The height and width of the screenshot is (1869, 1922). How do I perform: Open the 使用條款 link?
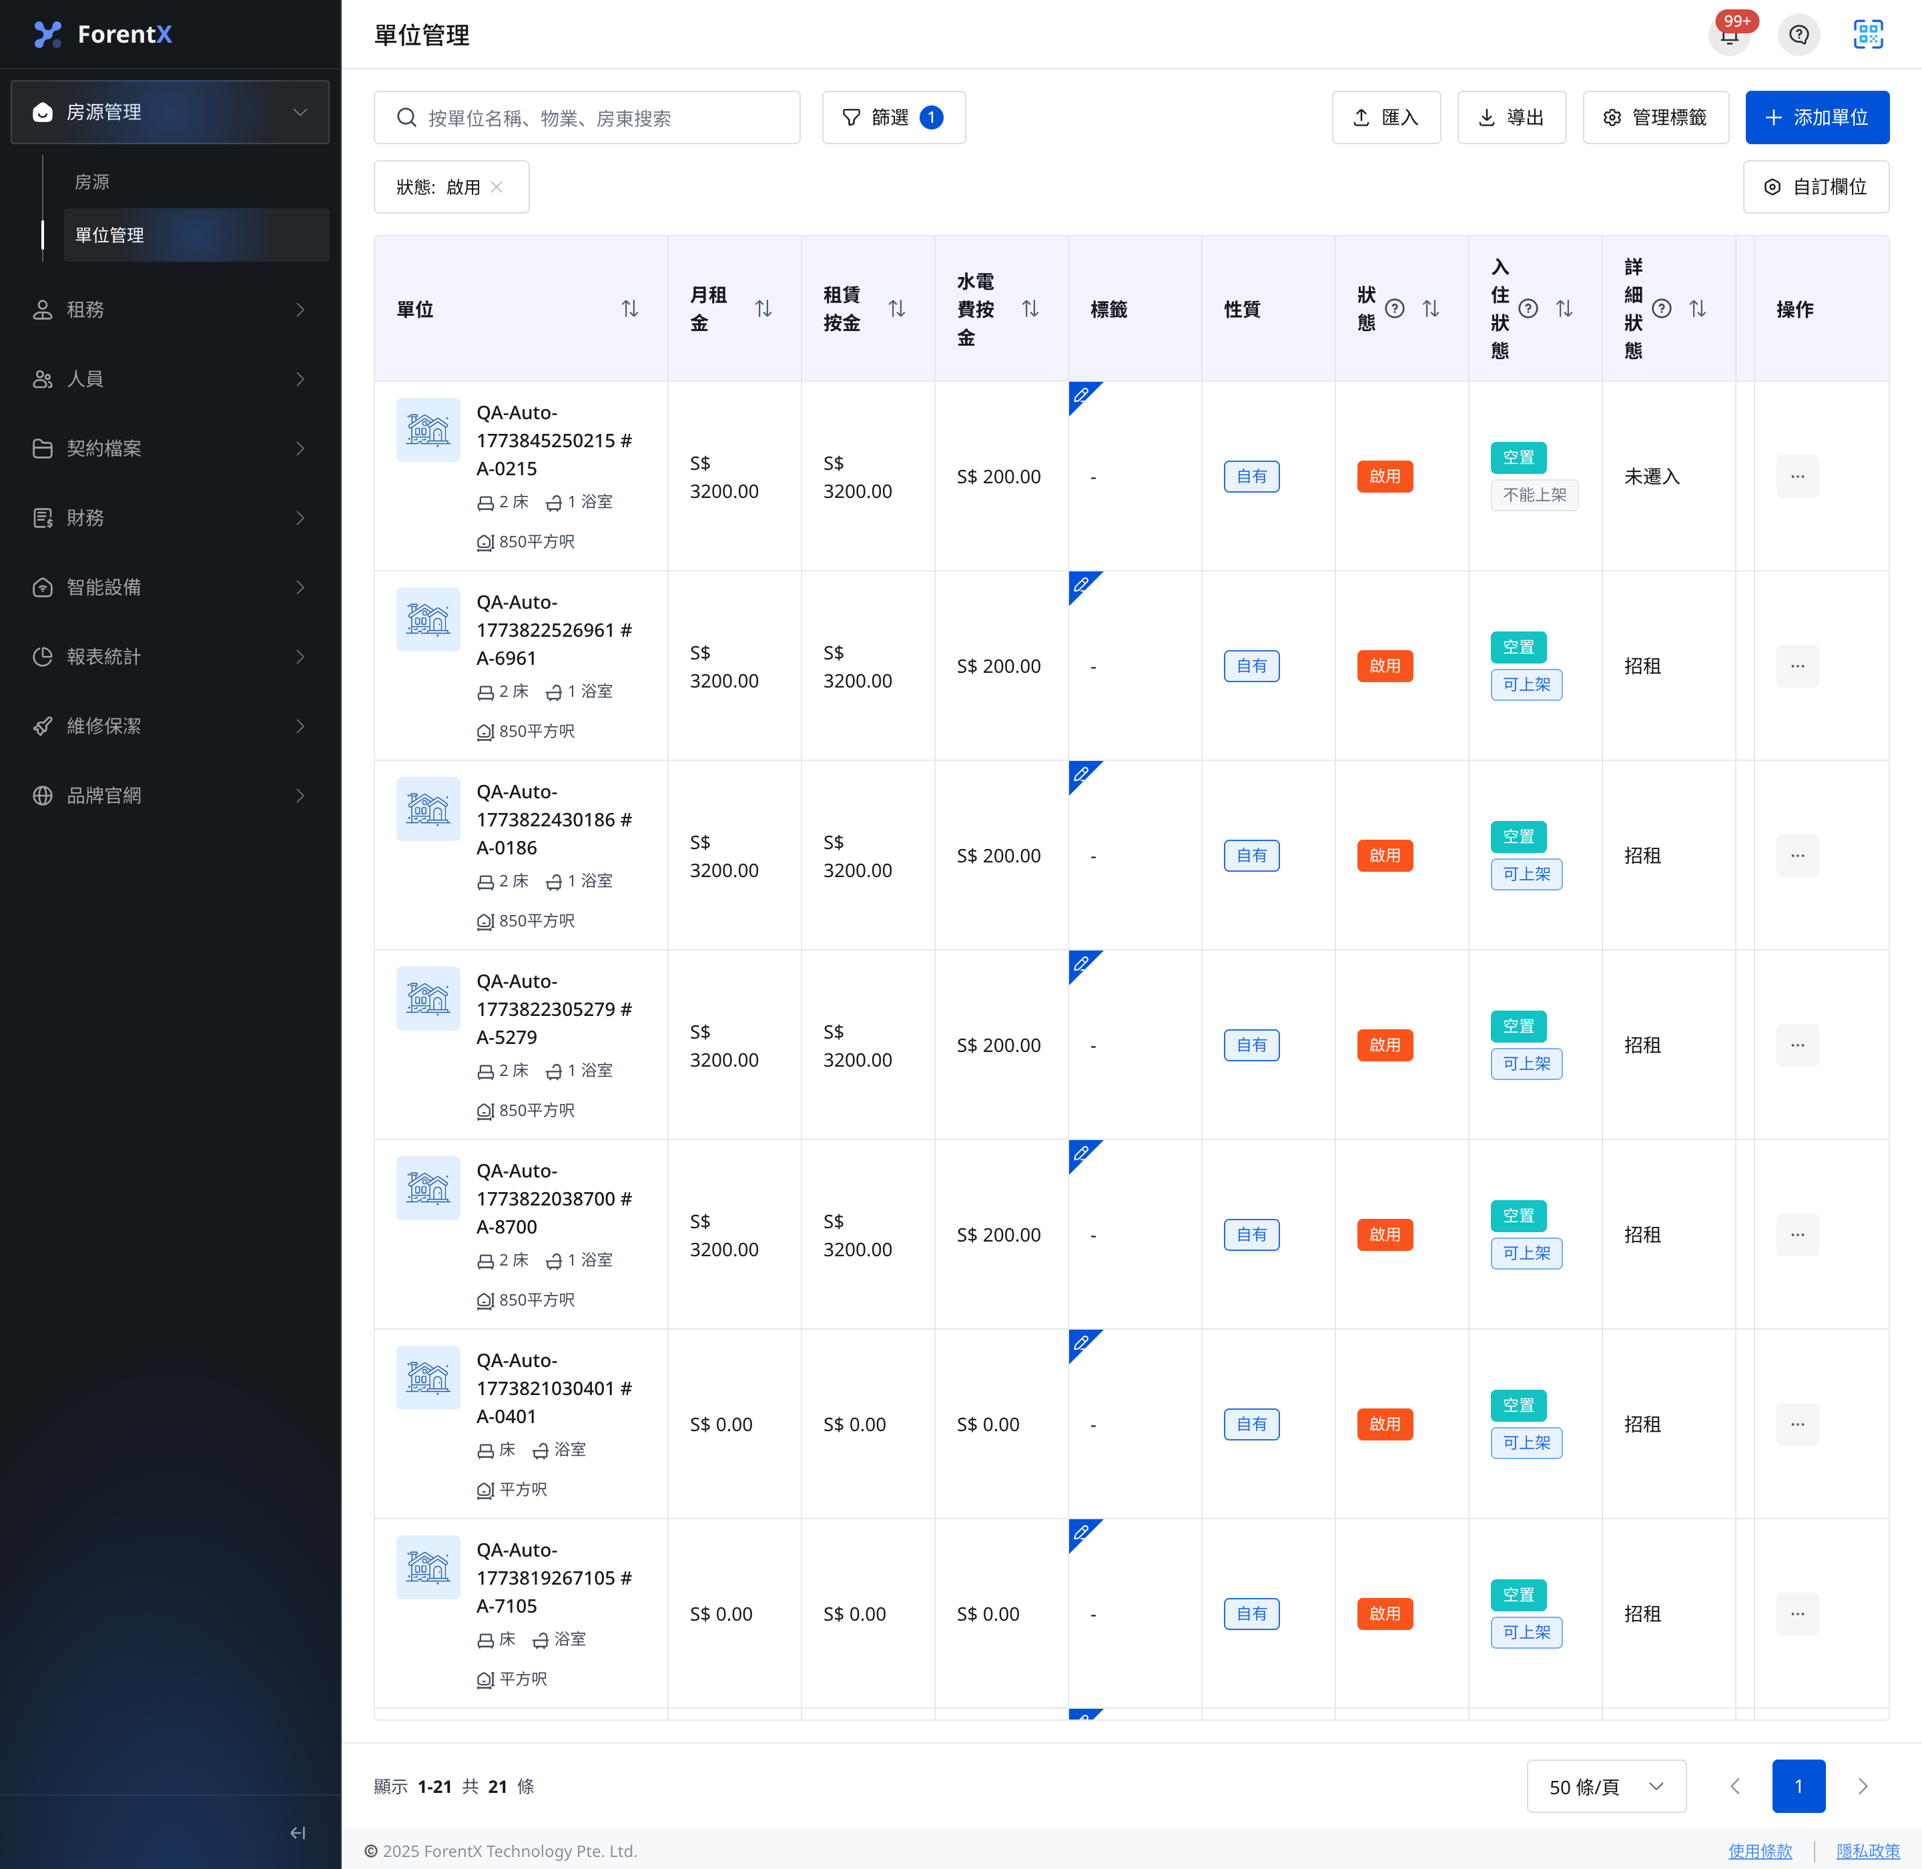[1760, 1850]
